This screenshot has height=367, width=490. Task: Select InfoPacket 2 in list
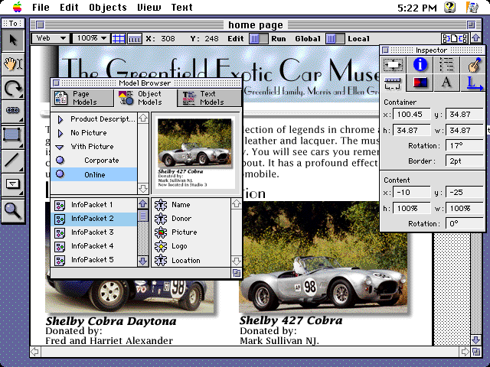coord(93,219)
